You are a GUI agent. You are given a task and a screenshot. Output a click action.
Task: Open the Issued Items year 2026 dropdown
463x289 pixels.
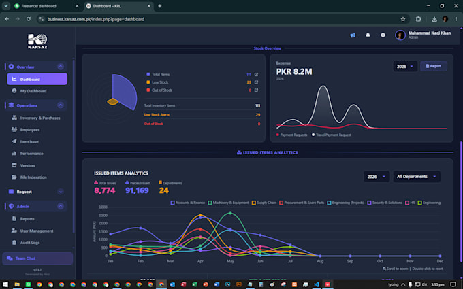click(376, 177)
